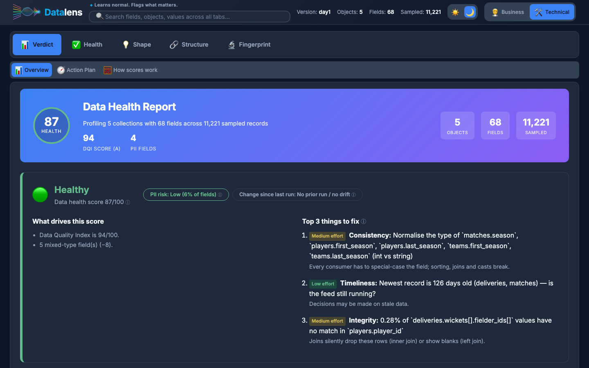The height and width of the screenshot is (368, 589).
Task: Click the Timeliness fix item heading
Action: [x=359, y=283]
